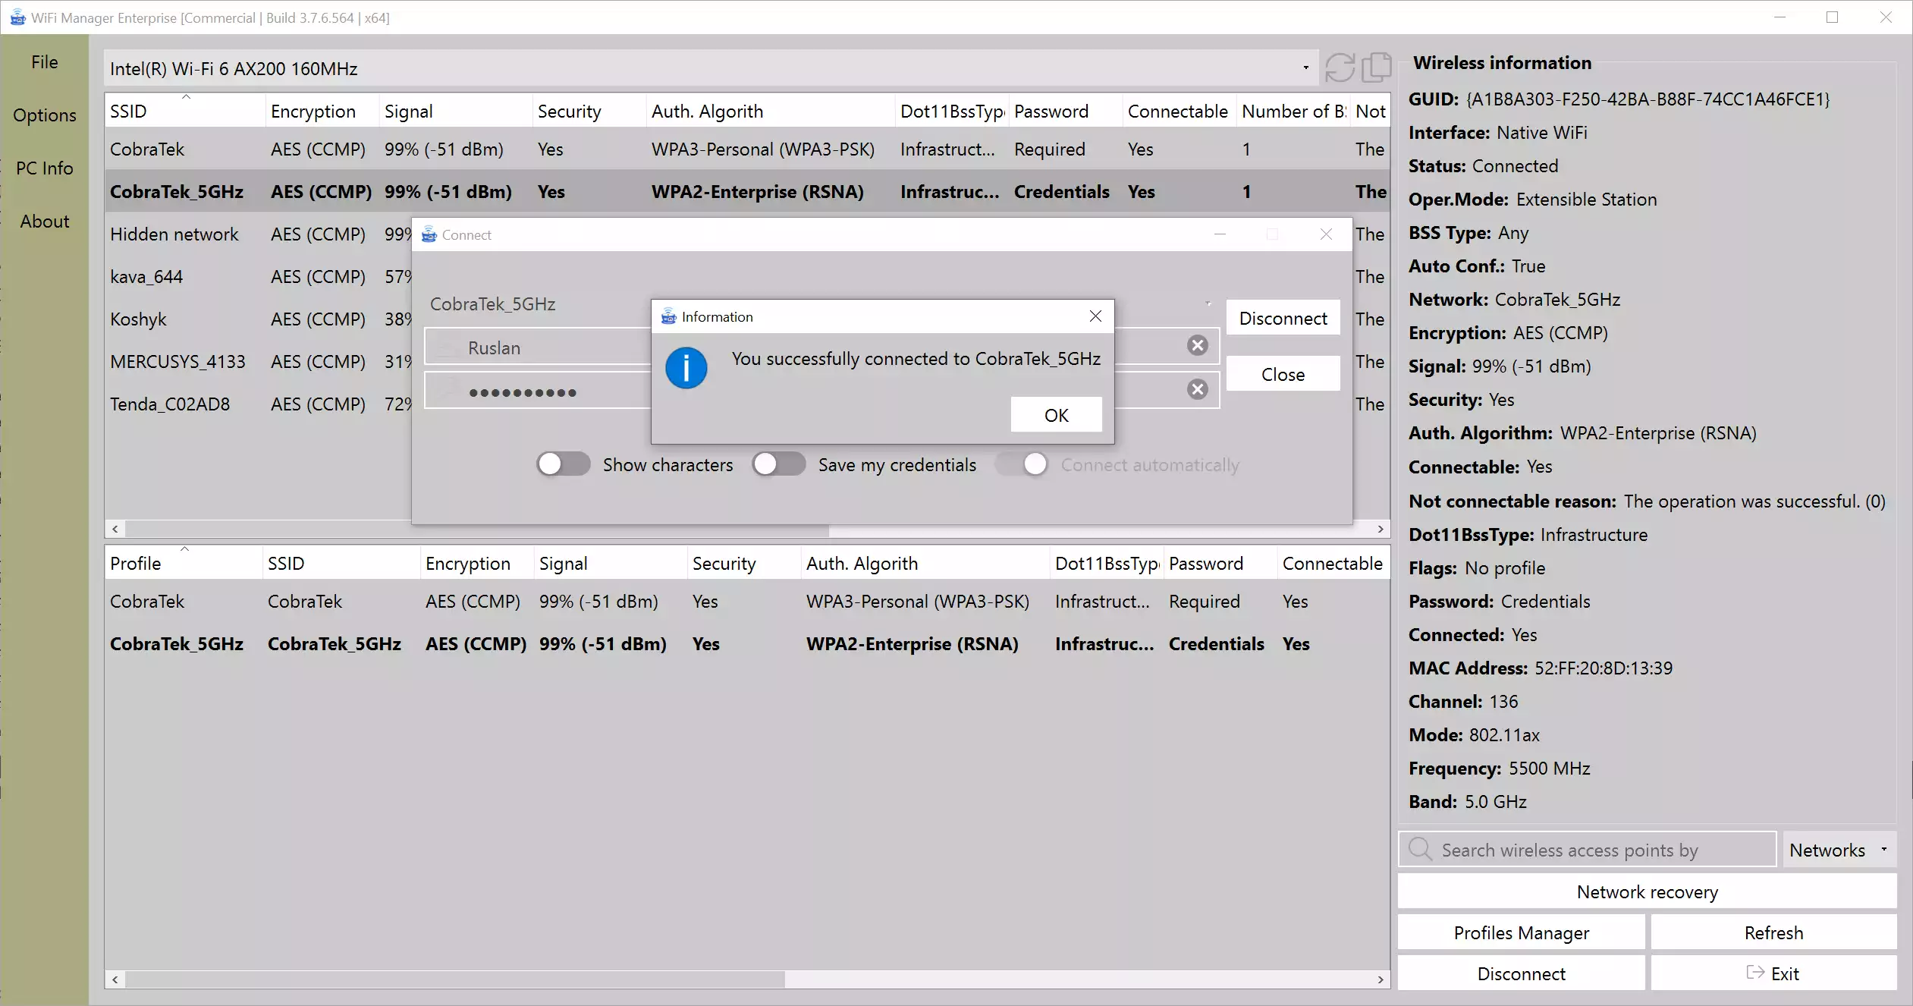This screenshot has width=1913, height=1006.
Task: Toggle Show characters switch
Action: click(x=563, y=464)
